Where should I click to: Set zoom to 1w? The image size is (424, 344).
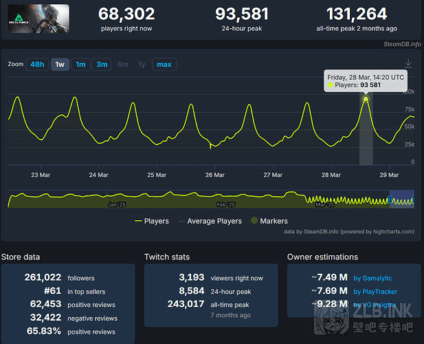[60, 65]
